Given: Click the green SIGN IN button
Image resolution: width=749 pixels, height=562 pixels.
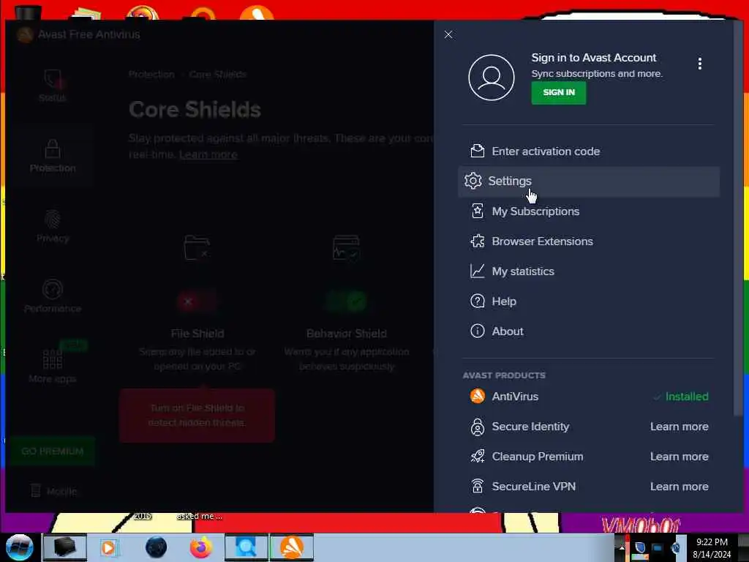Looking at the screenshot, I should coord(558,93).
